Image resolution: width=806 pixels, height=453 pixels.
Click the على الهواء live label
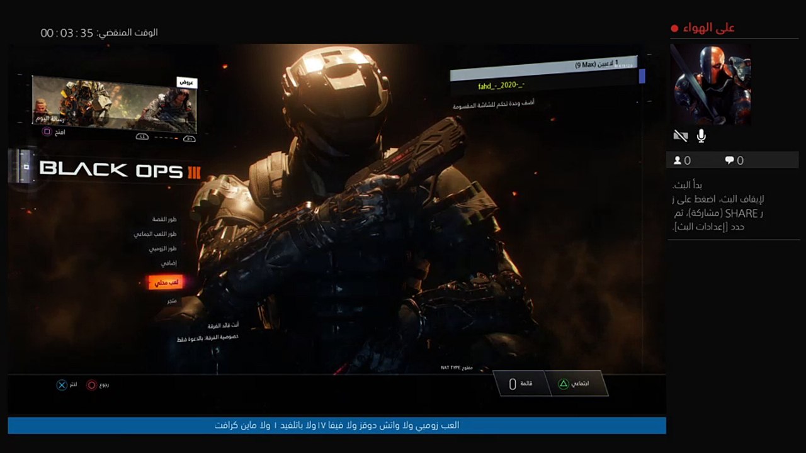(x=709, y=28)
